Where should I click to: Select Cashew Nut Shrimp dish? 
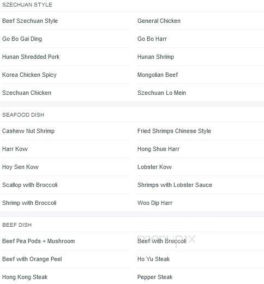click(x=28, y=131)
